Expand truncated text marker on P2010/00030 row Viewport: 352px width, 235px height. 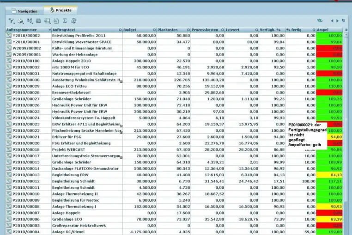[121, 81]
